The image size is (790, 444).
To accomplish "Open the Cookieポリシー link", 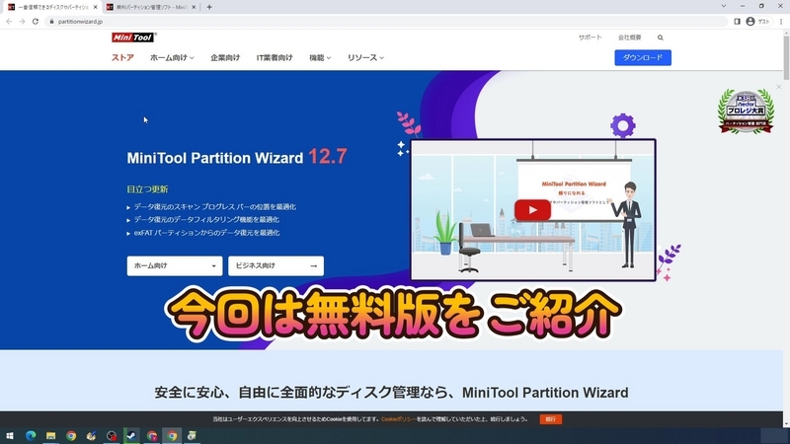I will click(x=398, y=418).
